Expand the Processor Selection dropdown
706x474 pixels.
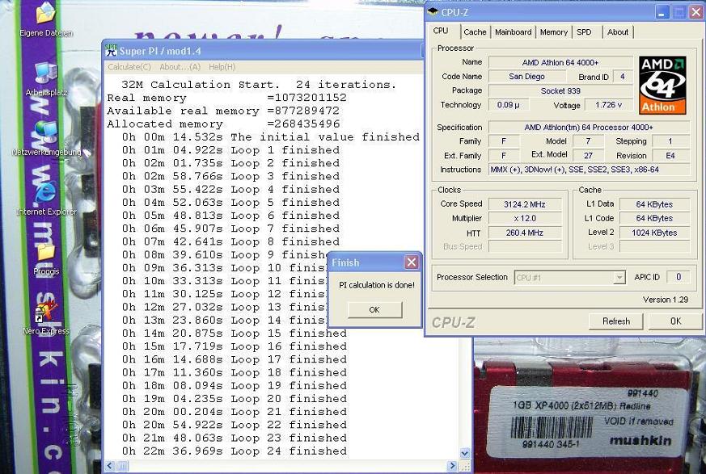point(619,278)
